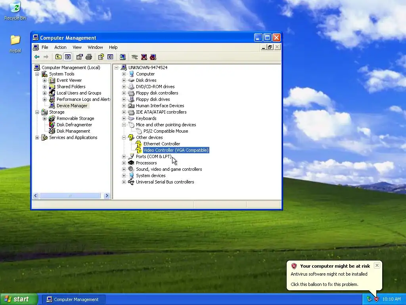The height and width of the screenshot is (305, 406).
Task: Select Computer Management (Local) root
Action: click(x=71, y=68)
